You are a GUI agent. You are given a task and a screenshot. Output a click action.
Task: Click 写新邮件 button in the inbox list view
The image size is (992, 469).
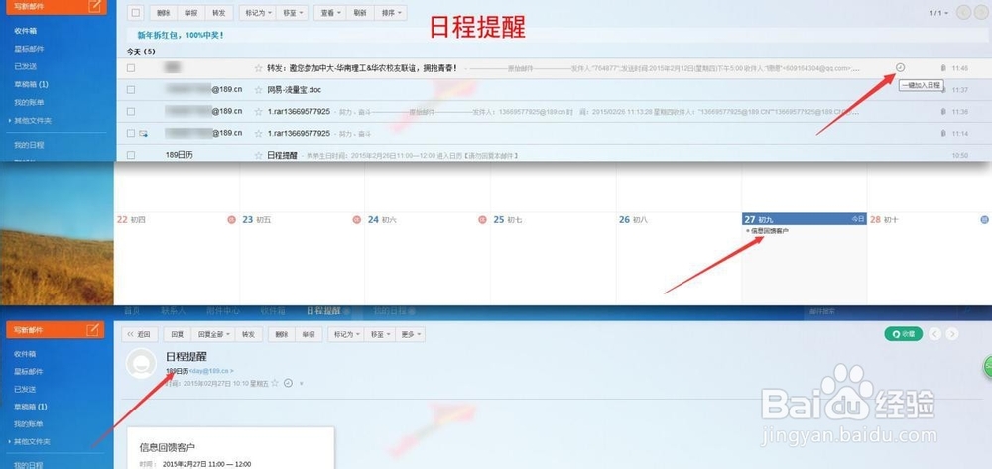55,7
